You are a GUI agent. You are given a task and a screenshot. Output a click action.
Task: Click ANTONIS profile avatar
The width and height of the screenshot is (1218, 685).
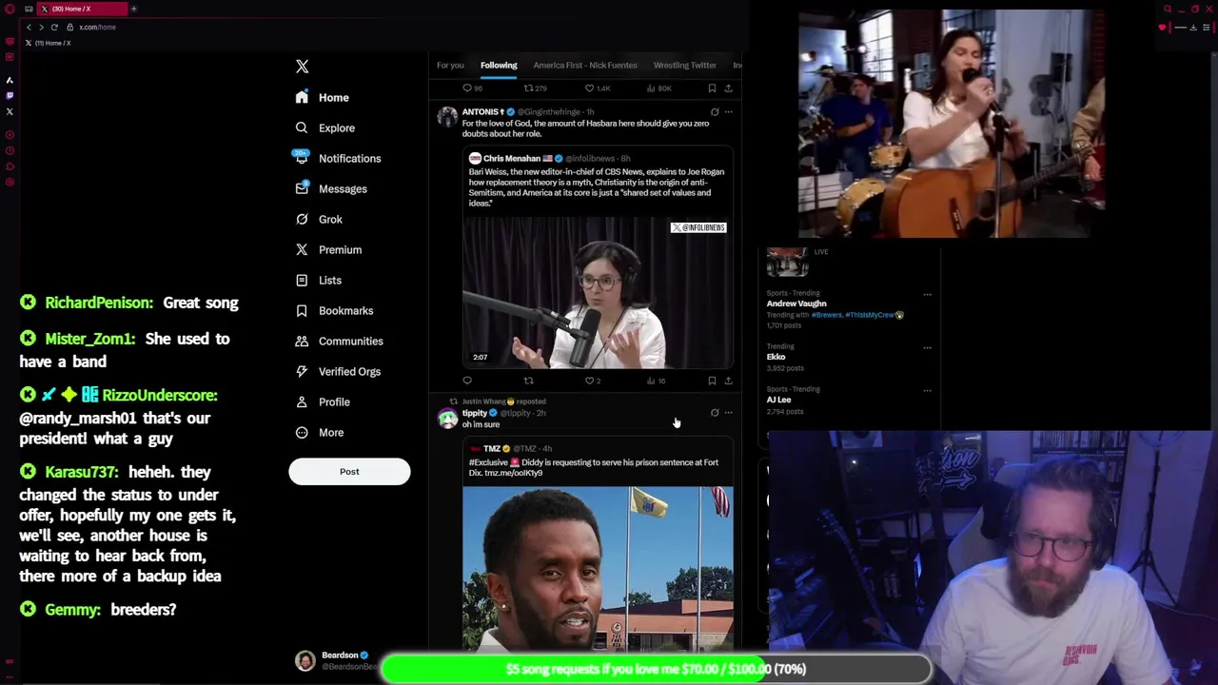pos(447,117)
